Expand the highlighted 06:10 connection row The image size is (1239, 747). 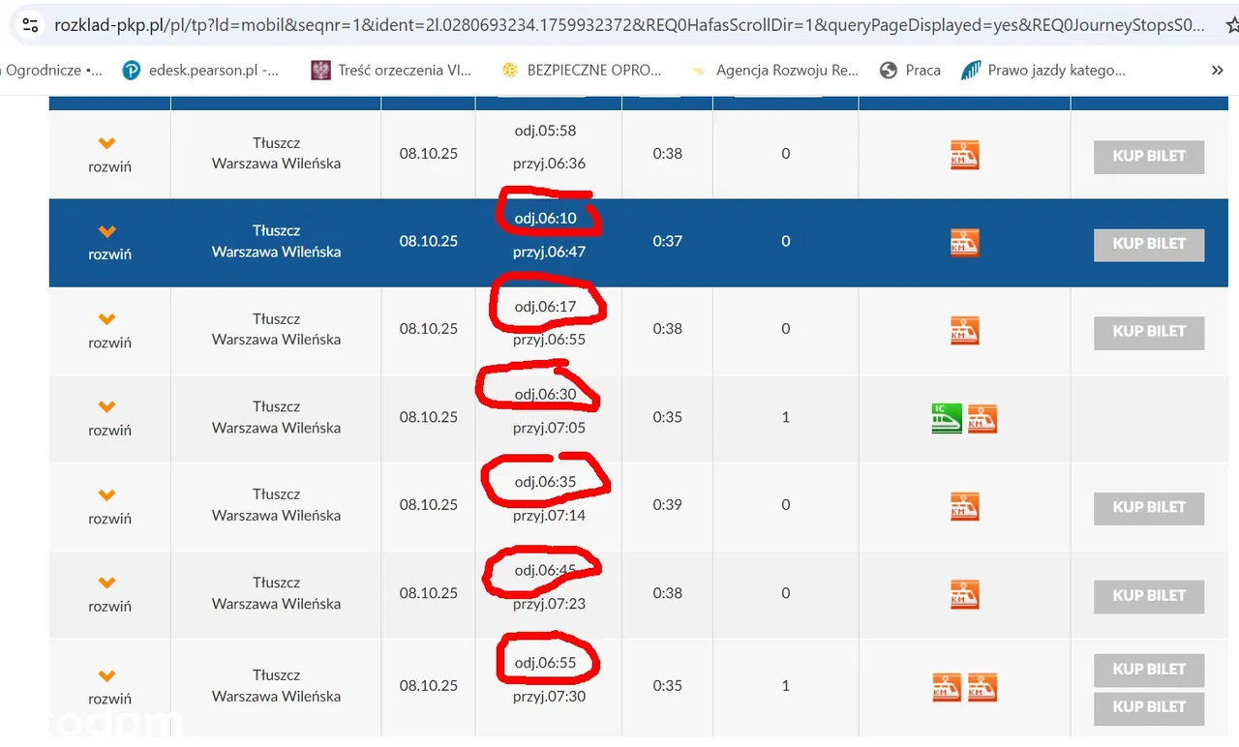[108, 242]
